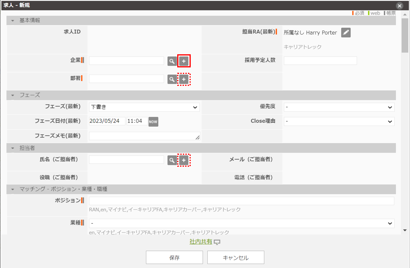410x268 pixels.
Task: Click the plus icon to add new 部署
Action: pyautogui.click(x=184, y=79)
